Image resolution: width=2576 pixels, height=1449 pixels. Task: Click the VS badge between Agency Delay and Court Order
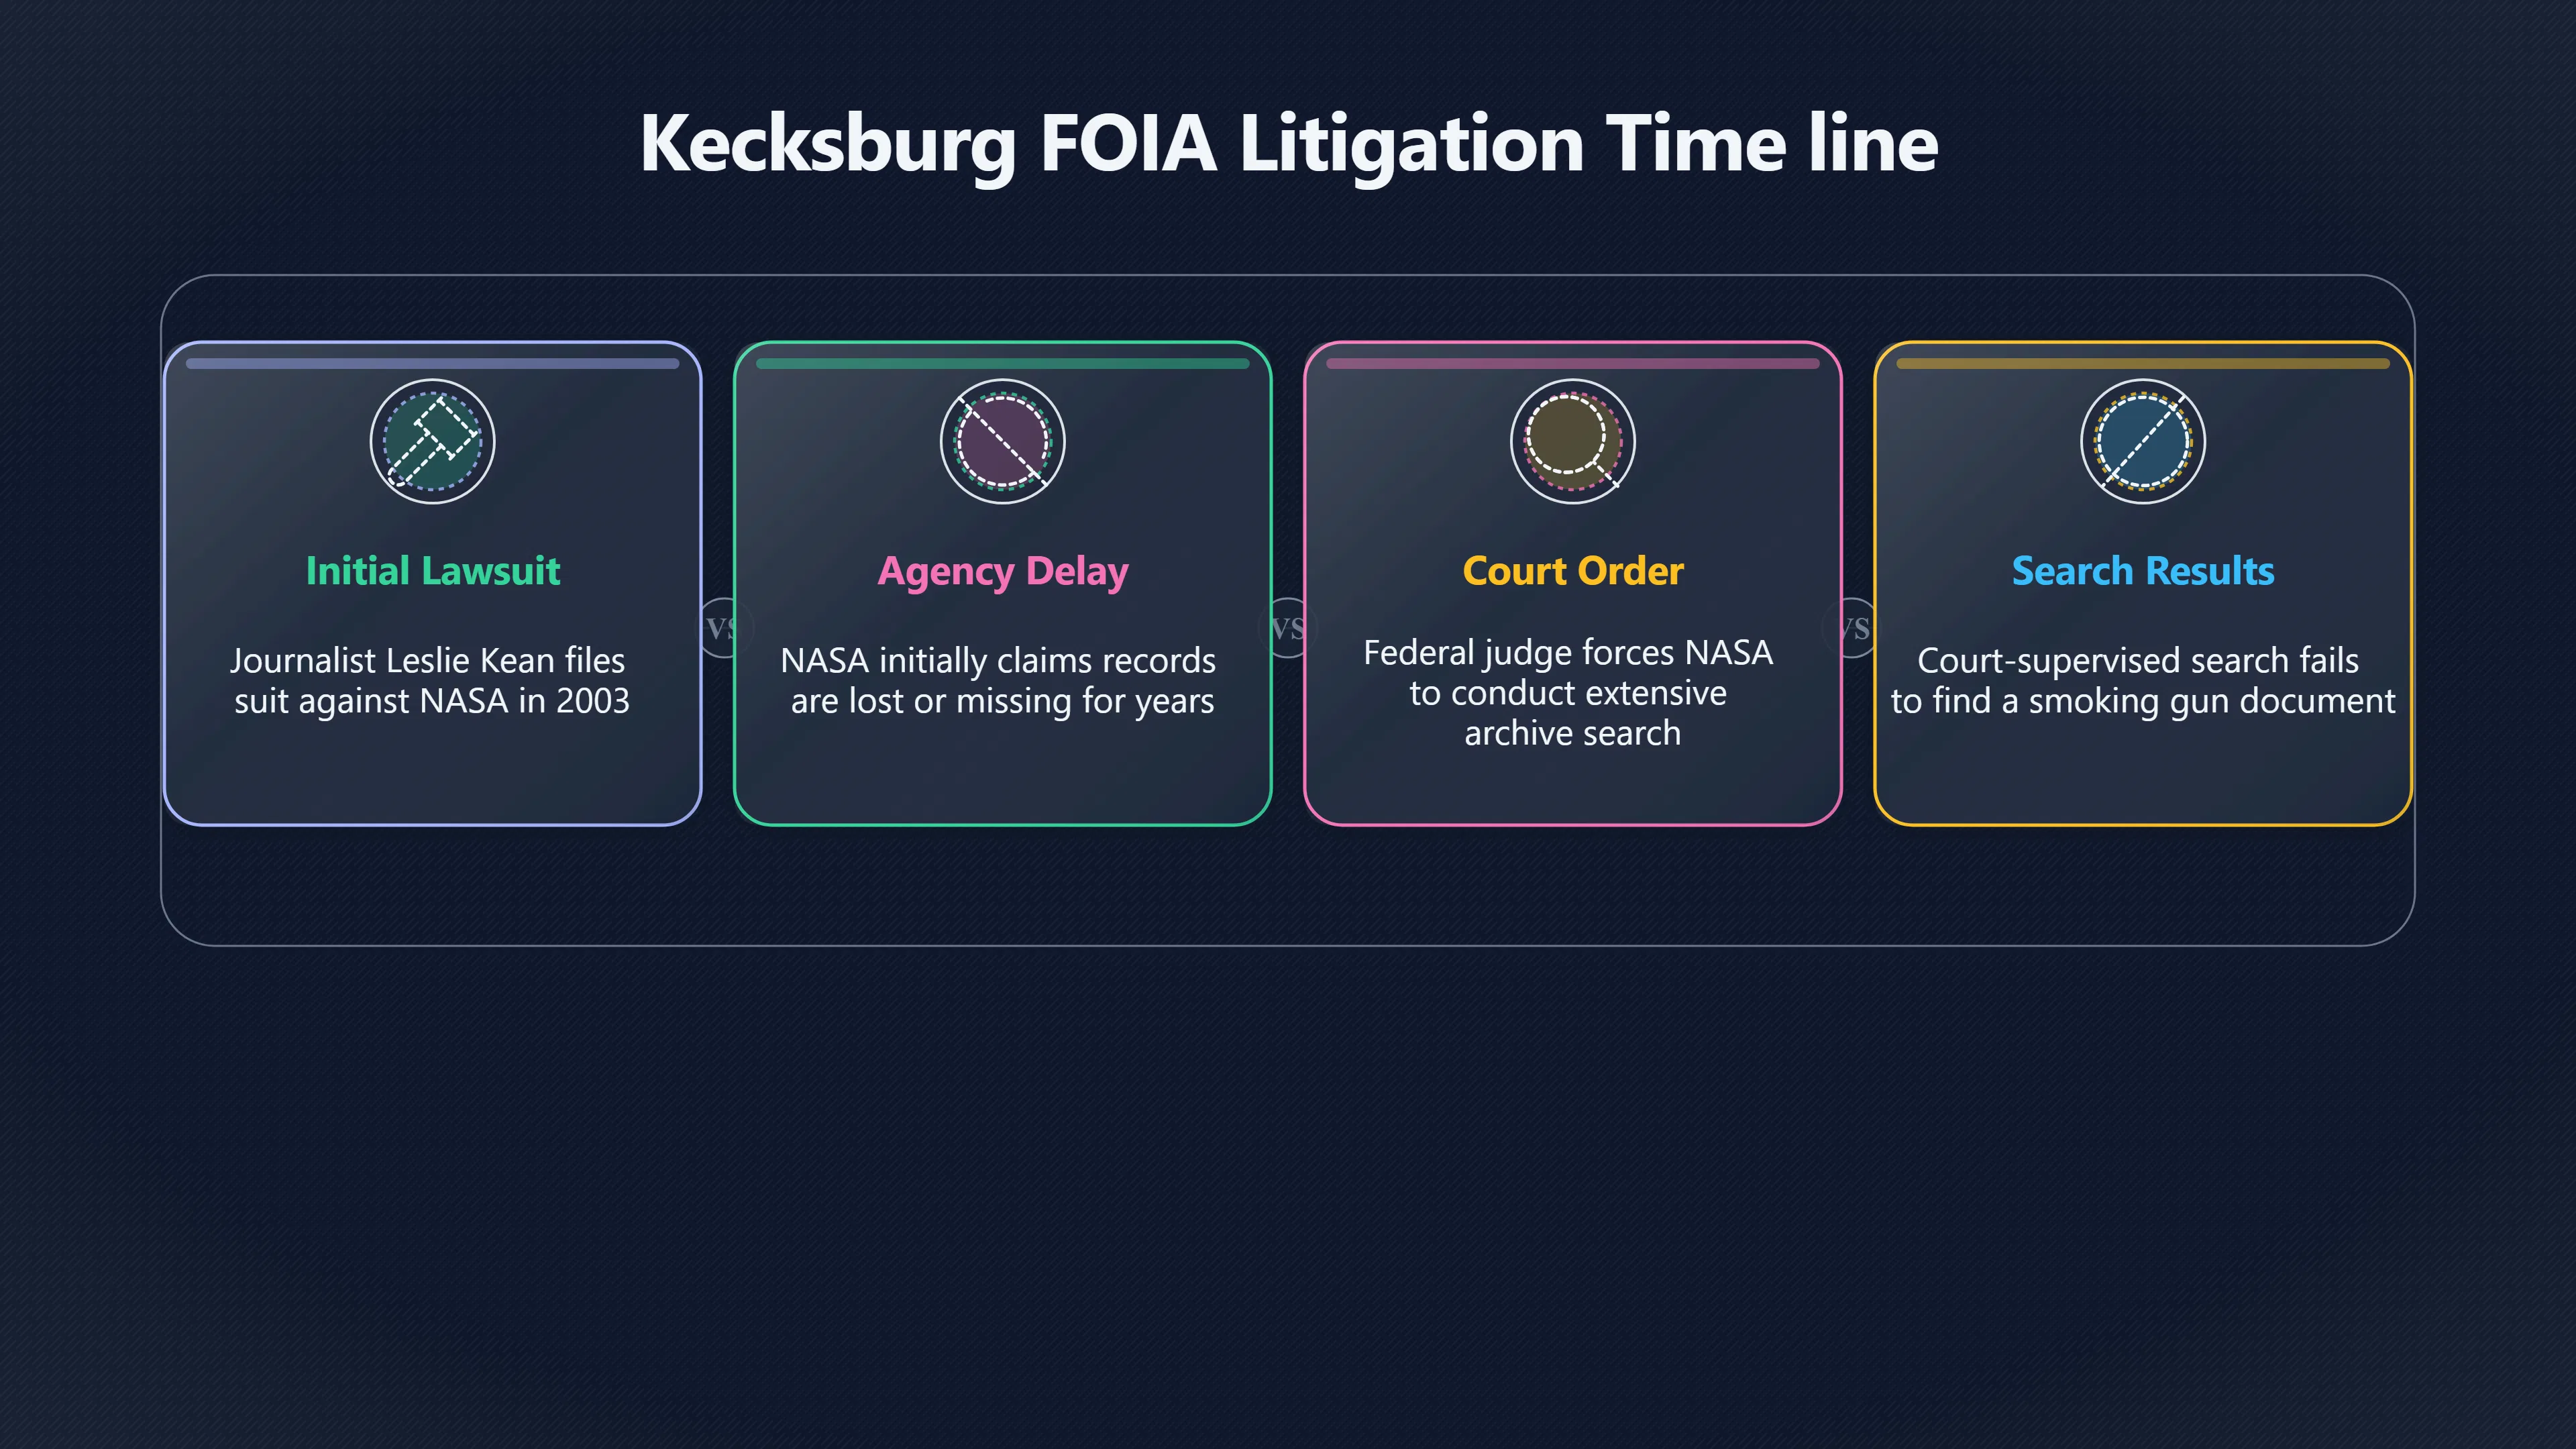point(1288,628)
